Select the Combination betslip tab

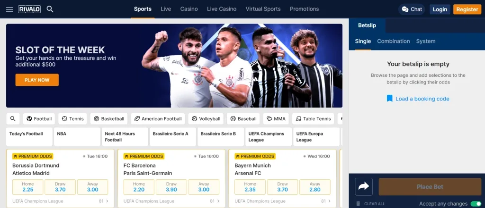pos(394,42)
